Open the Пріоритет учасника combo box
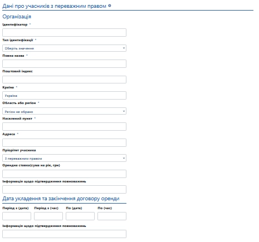The image size is (259, 242). (x=64, y=158)
